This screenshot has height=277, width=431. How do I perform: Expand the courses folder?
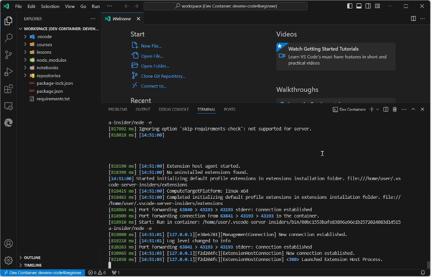[x=59, y=44]
